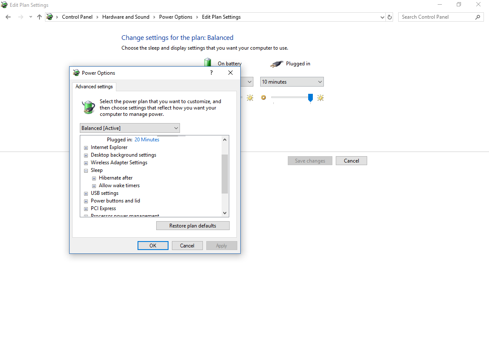Expand Allow wake timers

pos(94,186)
